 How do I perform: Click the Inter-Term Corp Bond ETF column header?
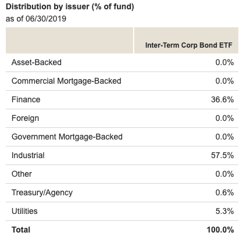[x=188, y=45]
